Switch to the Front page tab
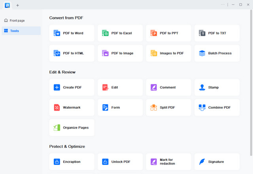This screenshot has width=253, height=174. (x=17, y=20)
